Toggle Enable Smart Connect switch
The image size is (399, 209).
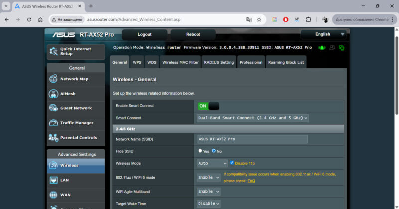click(x=208, y=106)
